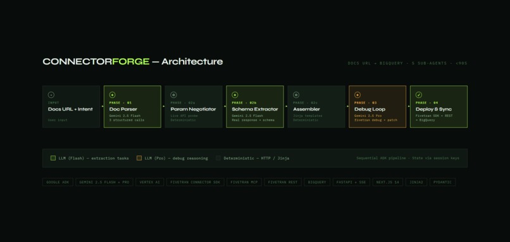Click the 'Debug Loop' card title

(370, 109)
